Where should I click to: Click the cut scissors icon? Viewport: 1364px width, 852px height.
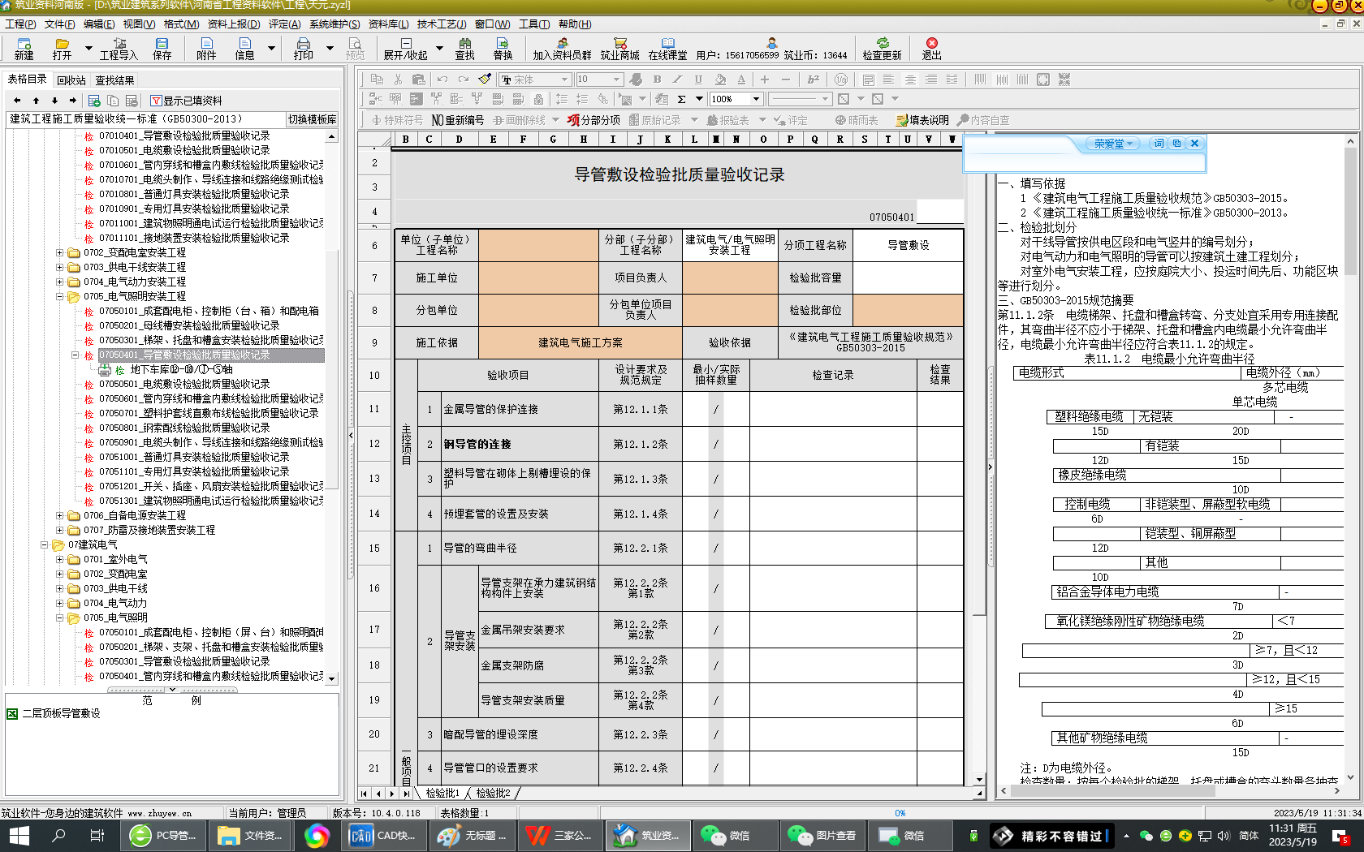[398, 79]
